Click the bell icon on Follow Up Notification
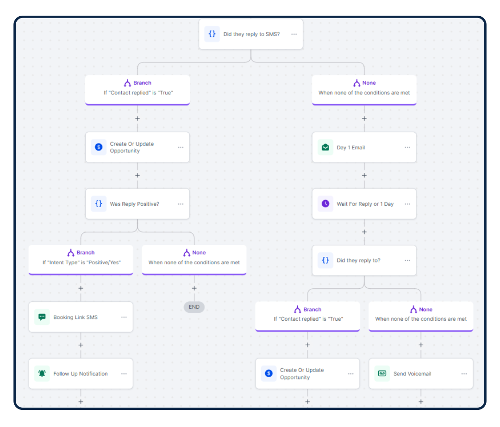 pyautogui.click(x=42, y=373)
